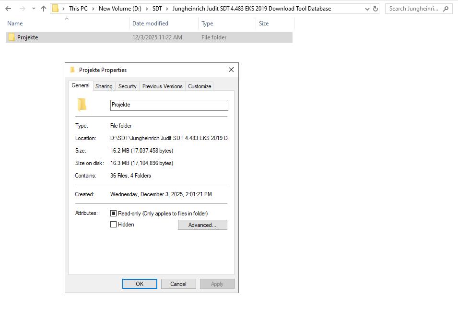The height and width of the screenshot is (309, 458).
Task: Open the Previous Versions tab
Action: coord(163,86)
